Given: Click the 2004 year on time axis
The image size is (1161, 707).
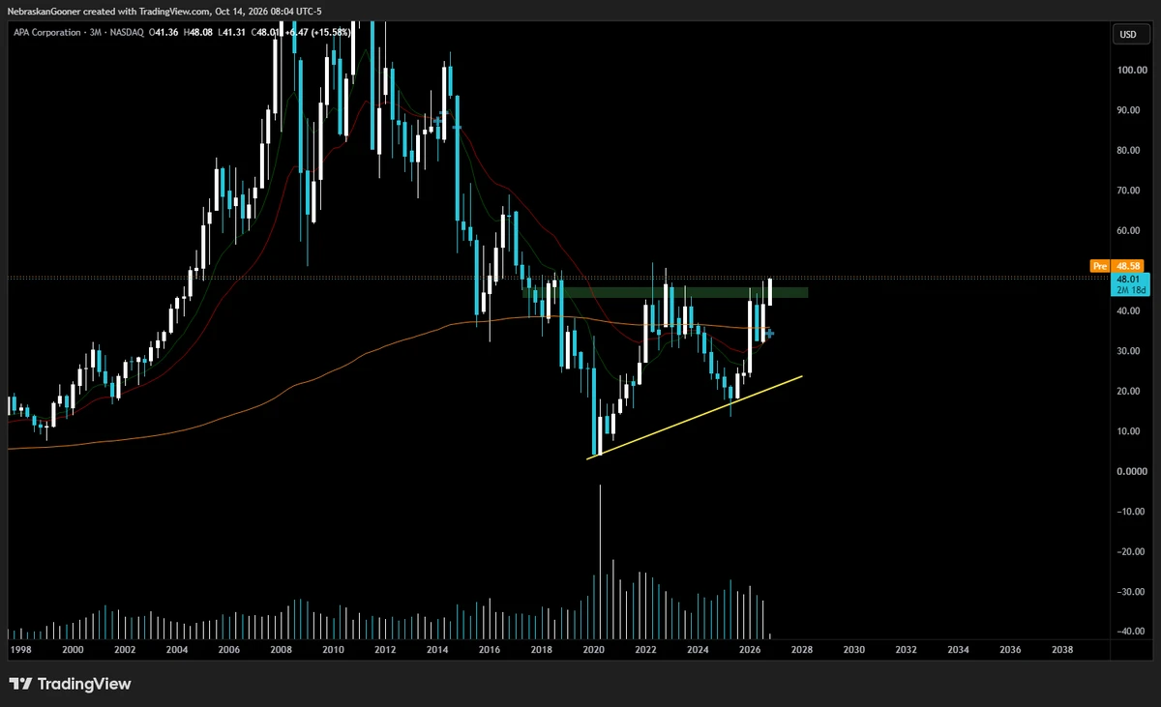Looking at the screenshot, I should click(x=175, y=650).
